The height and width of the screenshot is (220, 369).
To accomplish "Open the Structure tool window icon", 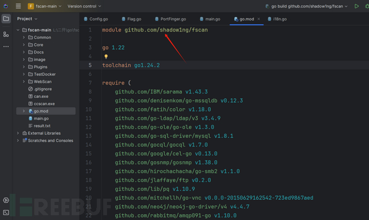I will 6,34.
